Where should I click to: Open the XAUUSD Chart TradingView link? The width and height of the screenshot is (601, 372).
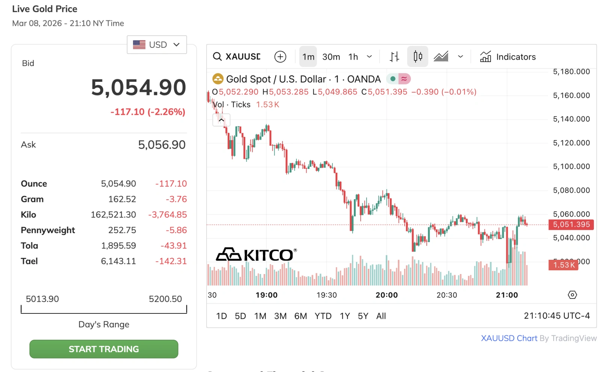(509, 338)
